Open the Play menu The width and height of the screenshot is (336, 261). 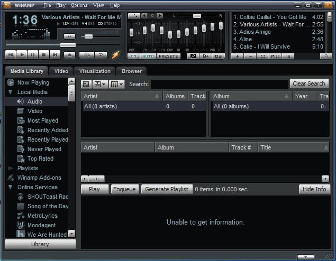pyautogui.click(x=61, y=5)
